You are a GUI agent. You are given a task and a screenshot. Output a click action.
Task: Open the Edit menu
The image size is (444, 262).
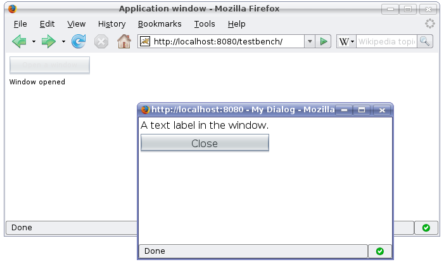point(47,24)
